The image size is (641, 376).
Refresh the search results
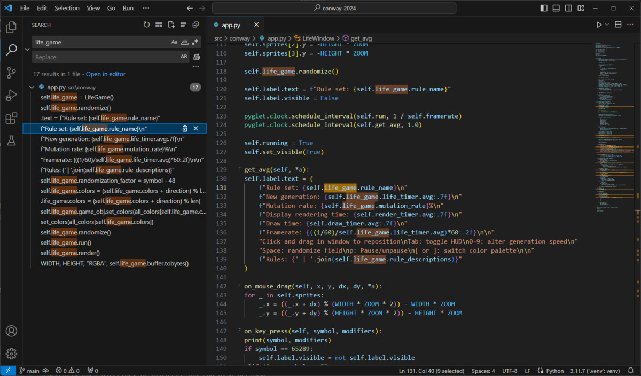146,24
